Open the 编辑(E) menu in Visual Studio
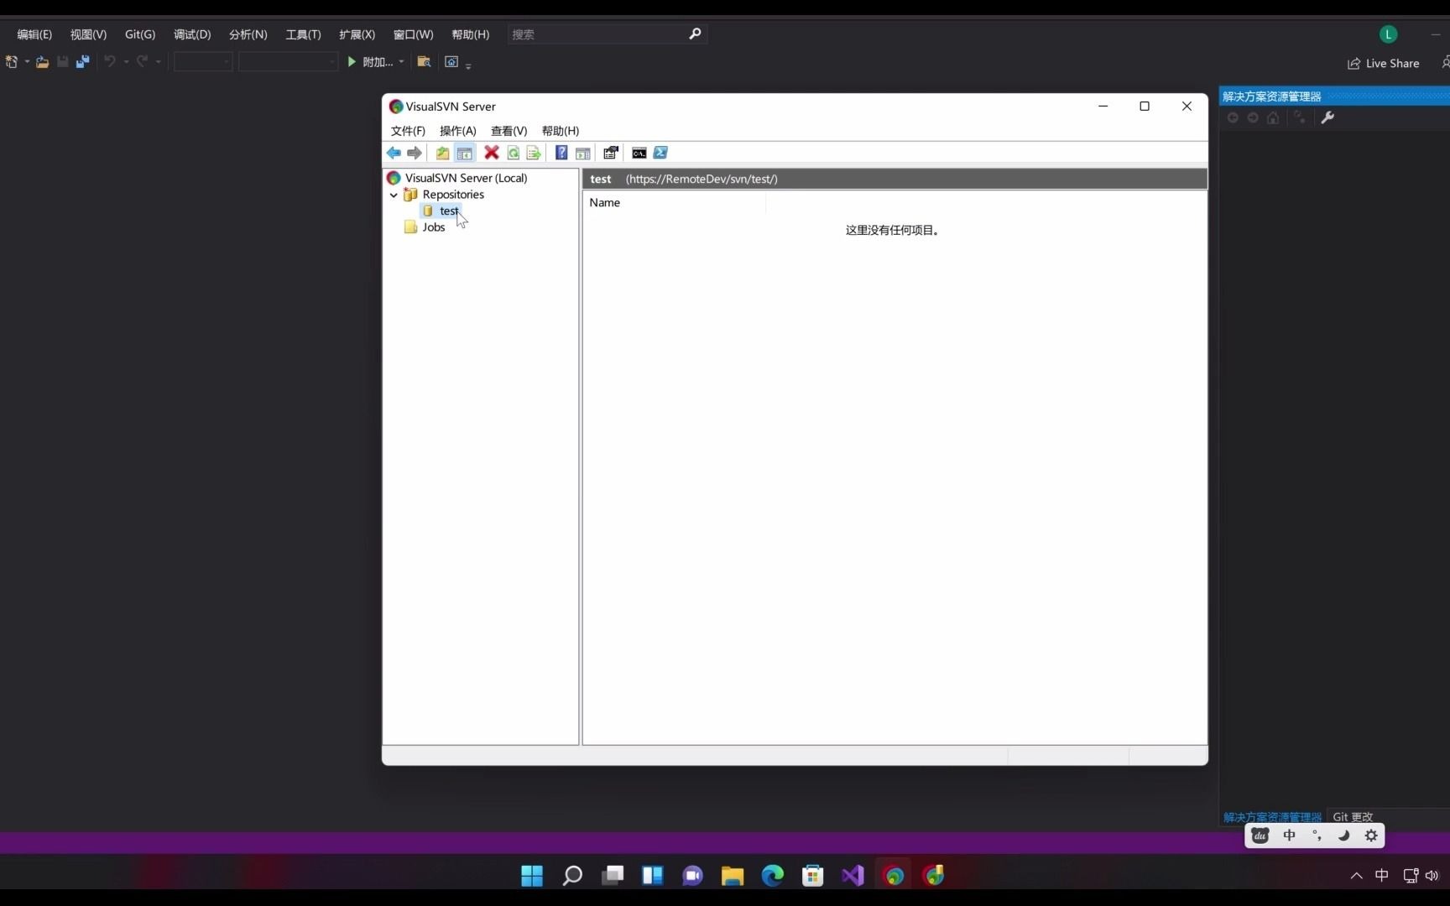Viewport: 1450px width, 906px height. click(x=34, y=34)
